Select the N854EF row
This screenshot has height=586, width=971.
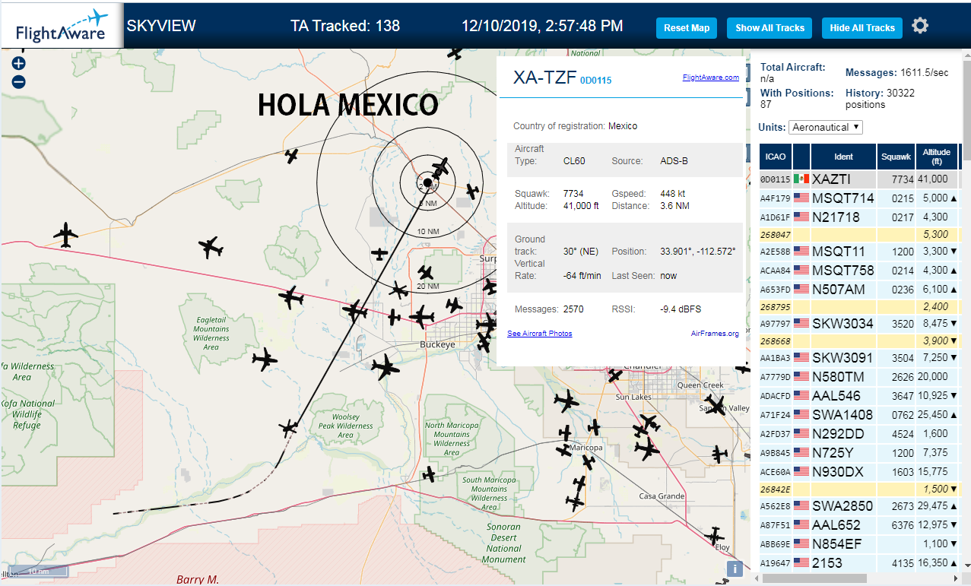point(859,543)
